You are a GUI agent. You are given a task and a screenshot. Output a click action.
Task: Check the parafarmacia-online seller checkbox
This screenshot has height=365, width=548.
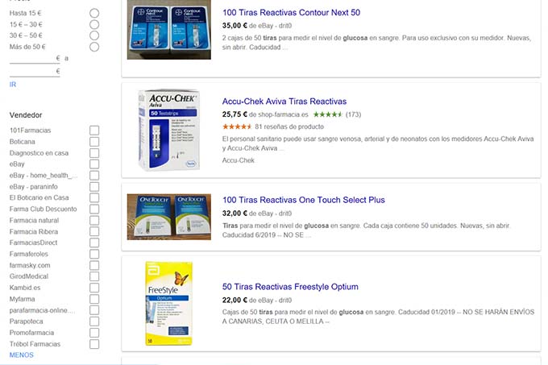(94, 310)
